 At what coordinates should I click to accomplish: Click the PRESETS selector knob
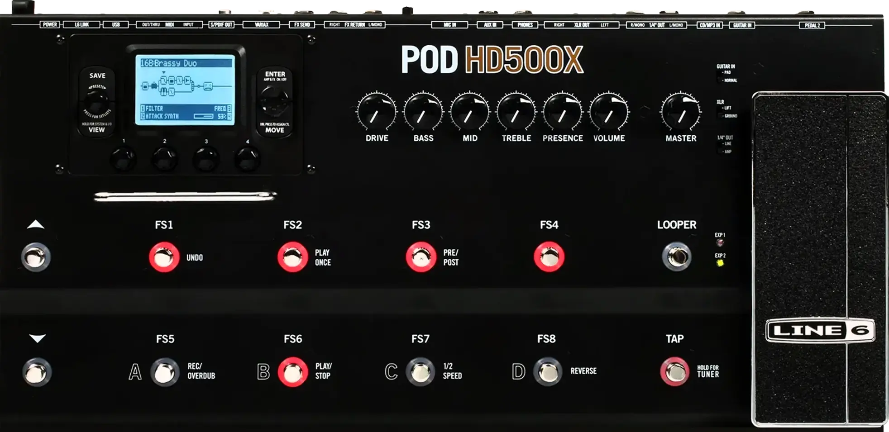click(96, 103)
